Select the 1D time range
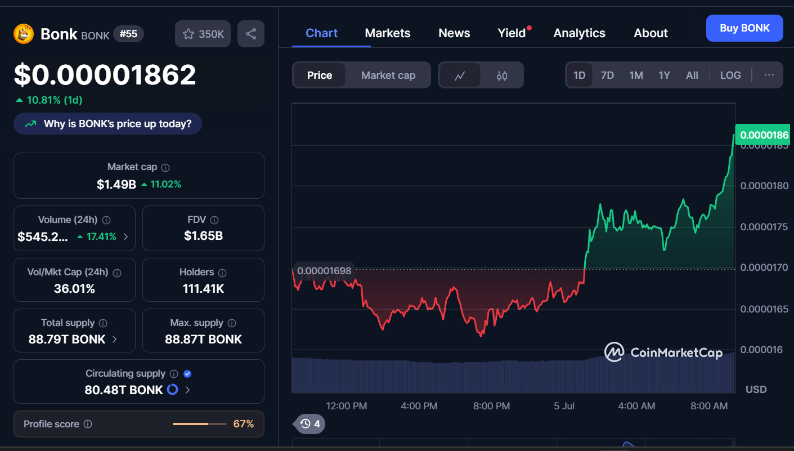Viewport: 794px width, 451px height. [579, 75]
